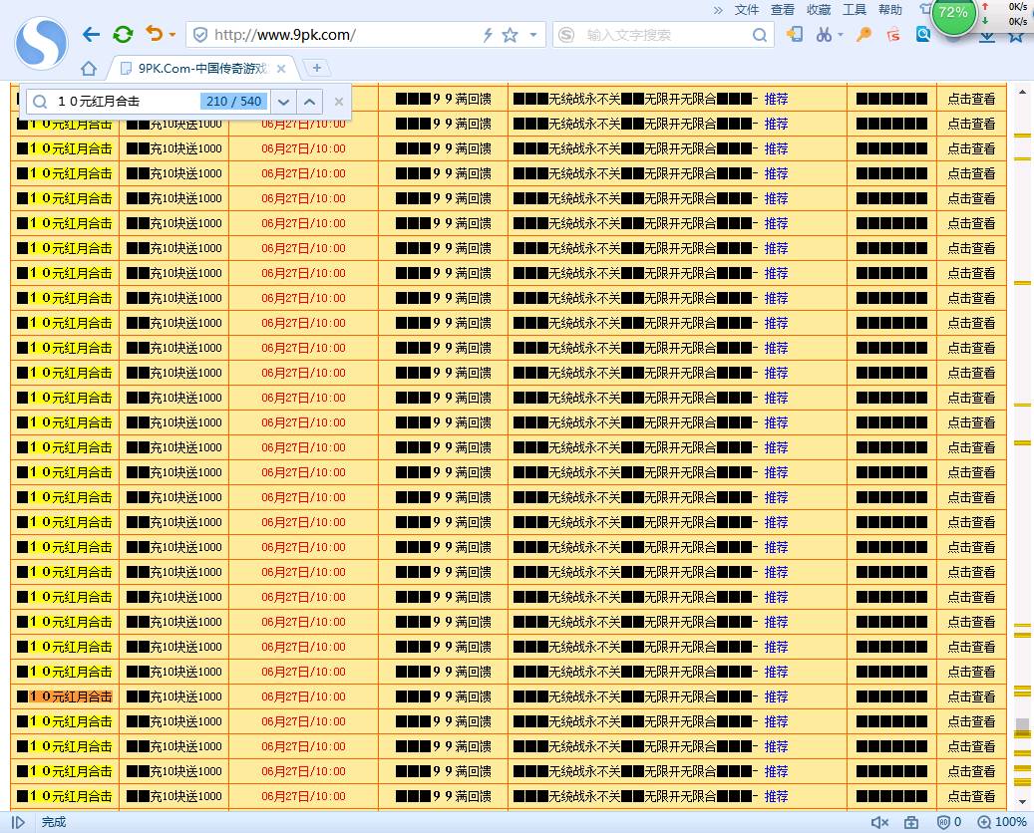Open the 查看 menu
This screenshot has height=833, width=1034.
(x=782, y=10)
